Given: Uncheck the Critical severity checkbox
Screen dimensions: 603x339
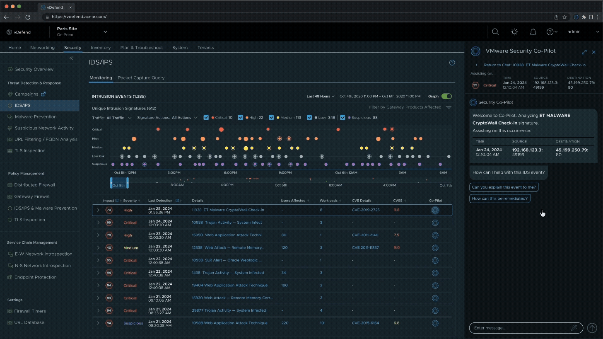Looking at the screenshot, I should pyautogui.click(x=206, y=118).
